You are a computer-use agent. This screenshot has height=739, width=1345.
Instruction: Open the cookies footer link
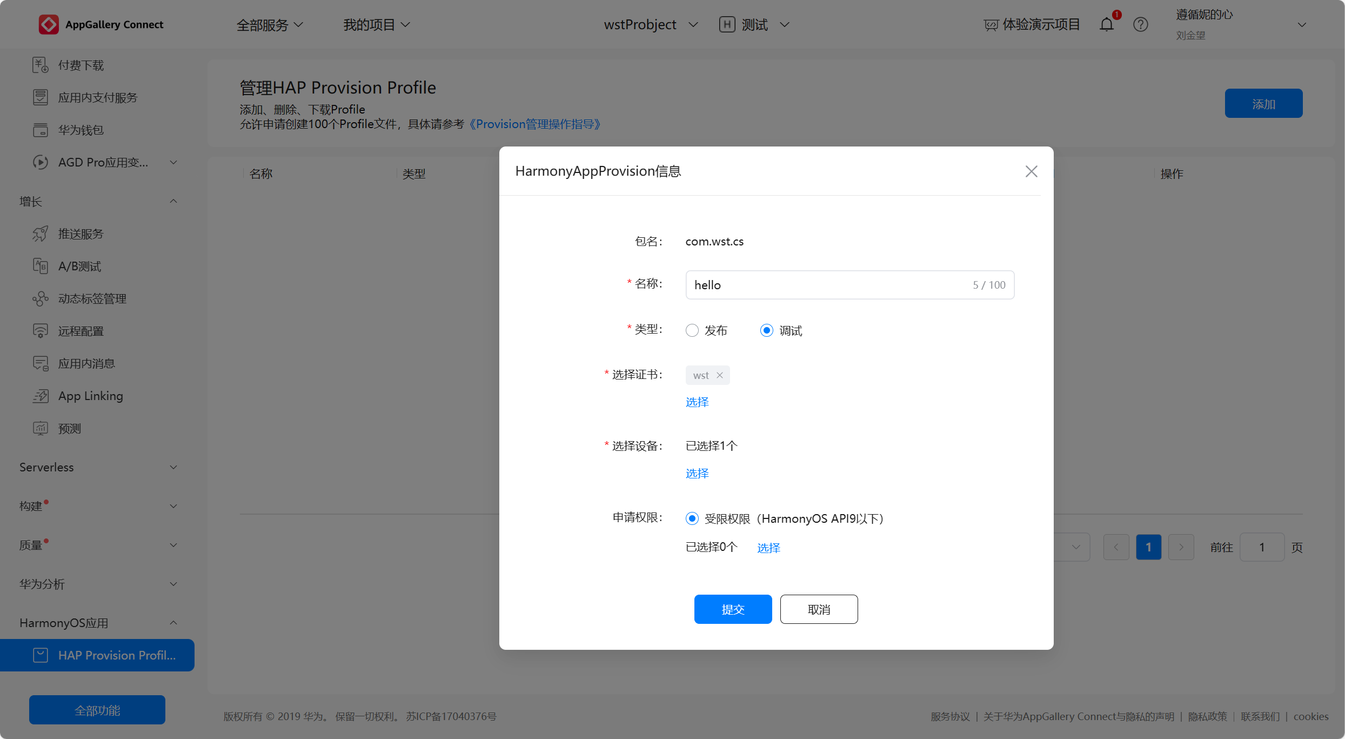pos(1310,716)
